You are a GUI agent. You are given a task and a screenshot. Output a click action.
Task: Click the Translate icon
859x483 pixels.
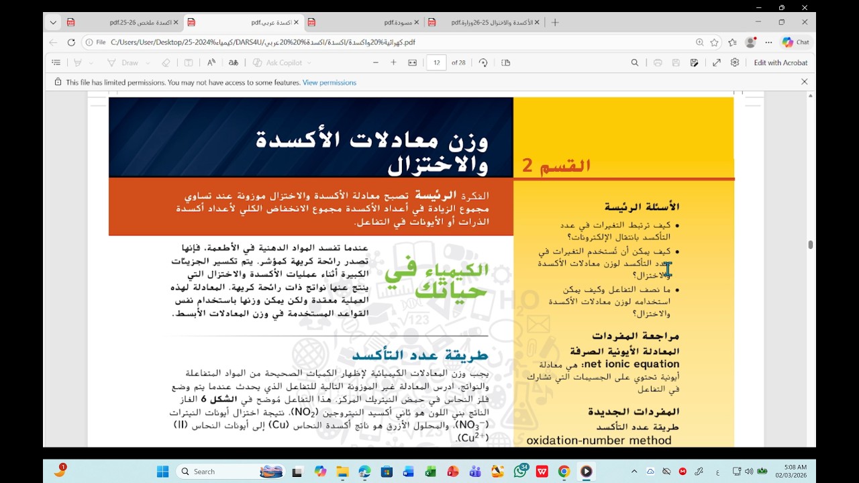234,62
